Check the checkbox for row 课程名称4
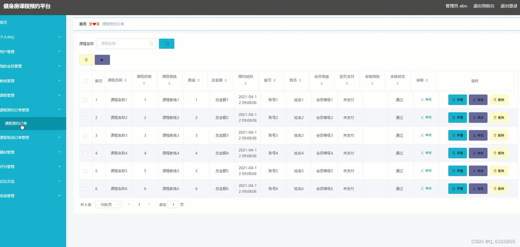520x247 pixels. click(x=85, y=154)
